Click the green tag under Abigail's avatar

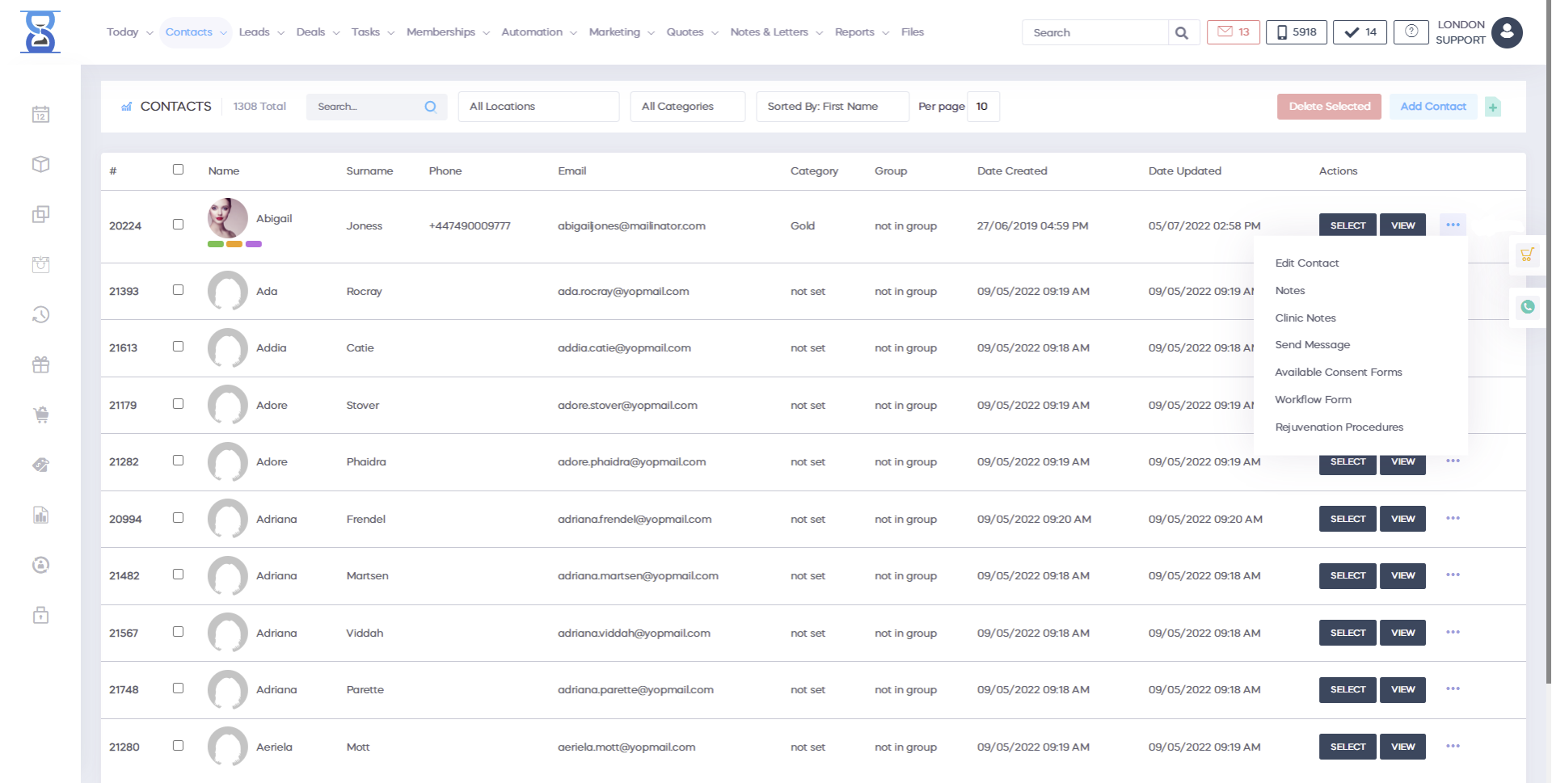pyautogui.click(x=215, y=244)
